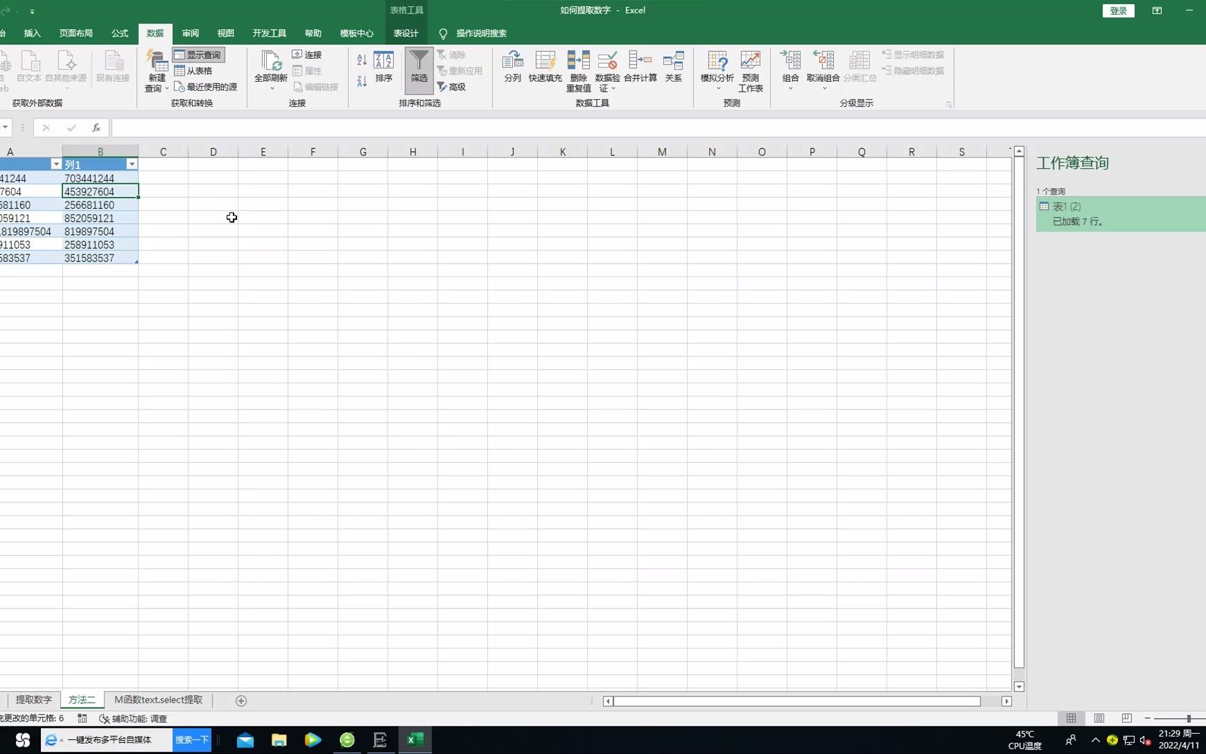Click Refresh All (全部刷新) icon
The image size is (1206, 754).
pyautogui.click(x=271, y=61)
